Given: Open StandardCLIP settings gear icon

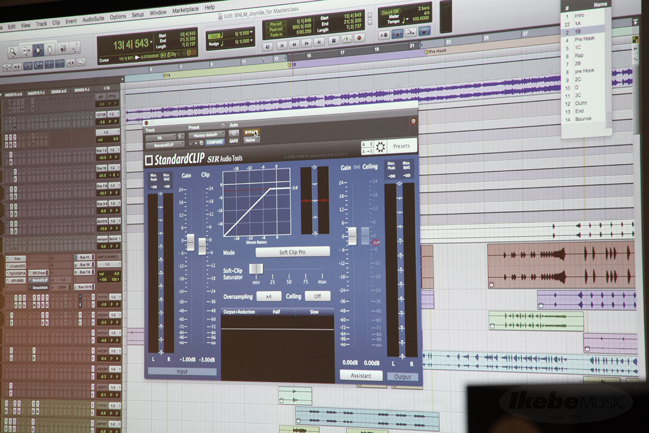Looking at the screenshot, I should pos(380,147).
